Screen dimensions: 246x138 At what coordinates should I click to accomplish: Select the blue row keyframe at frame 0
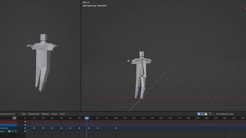pos(25,125)
